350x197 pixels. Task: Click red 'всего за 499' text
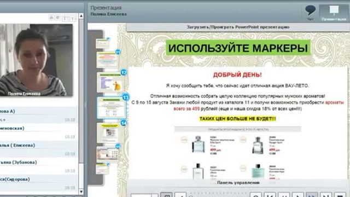click(186, 109)
